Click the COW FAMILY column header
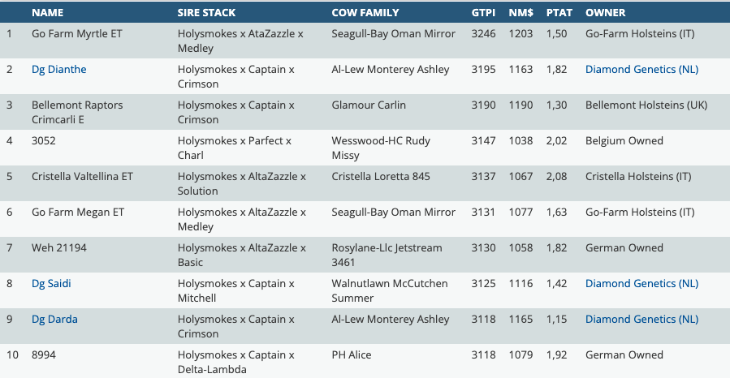The height and width of the screenshot is (378, 730). point(365,12)
